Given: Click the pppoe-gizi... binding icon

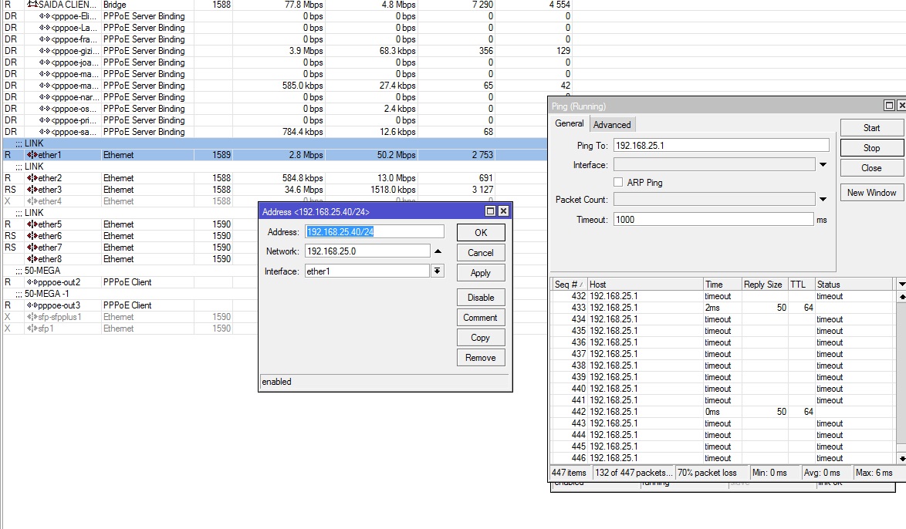Looking at the screenshot, I should point(45,51).
